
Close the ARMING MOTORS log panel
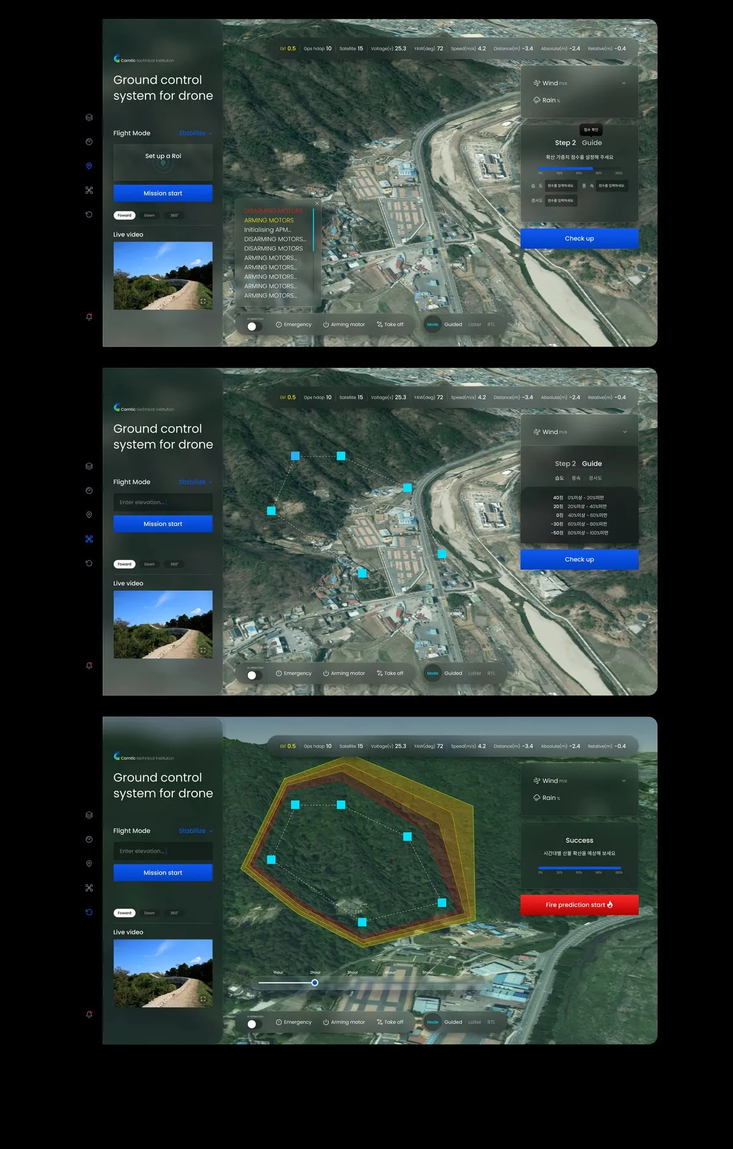coord(317,203)
